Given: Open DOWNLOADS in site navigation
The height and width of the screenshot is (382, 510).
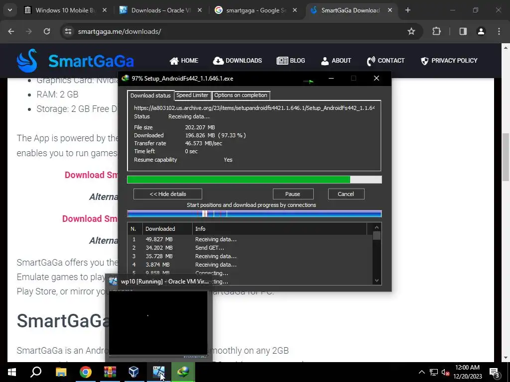Looking at the screenshot, I should (238, 61).
